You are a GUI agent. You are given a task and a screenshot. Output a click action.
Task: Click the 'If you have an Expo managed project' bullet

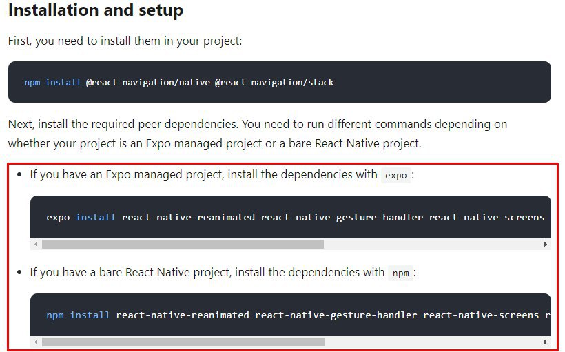(222, 175)
